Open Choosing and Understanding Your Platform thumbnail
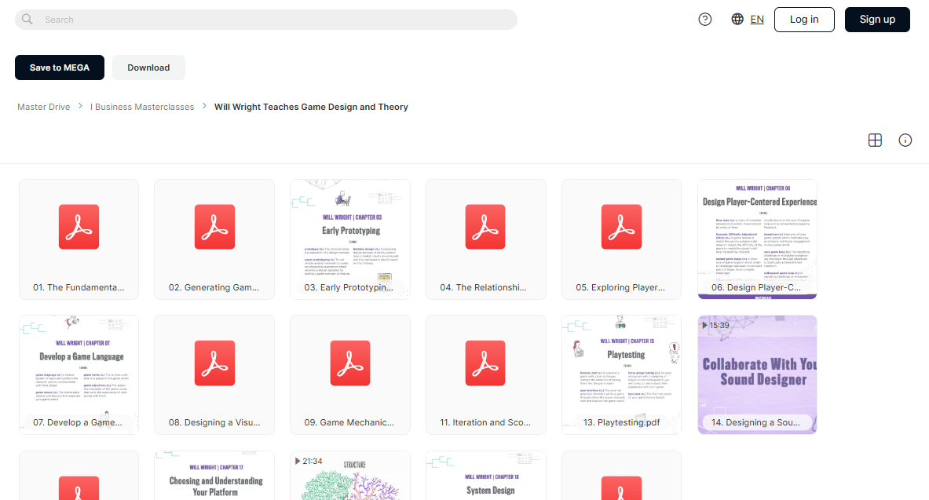This screenshot has height=500, width=929. click(214, 476)
